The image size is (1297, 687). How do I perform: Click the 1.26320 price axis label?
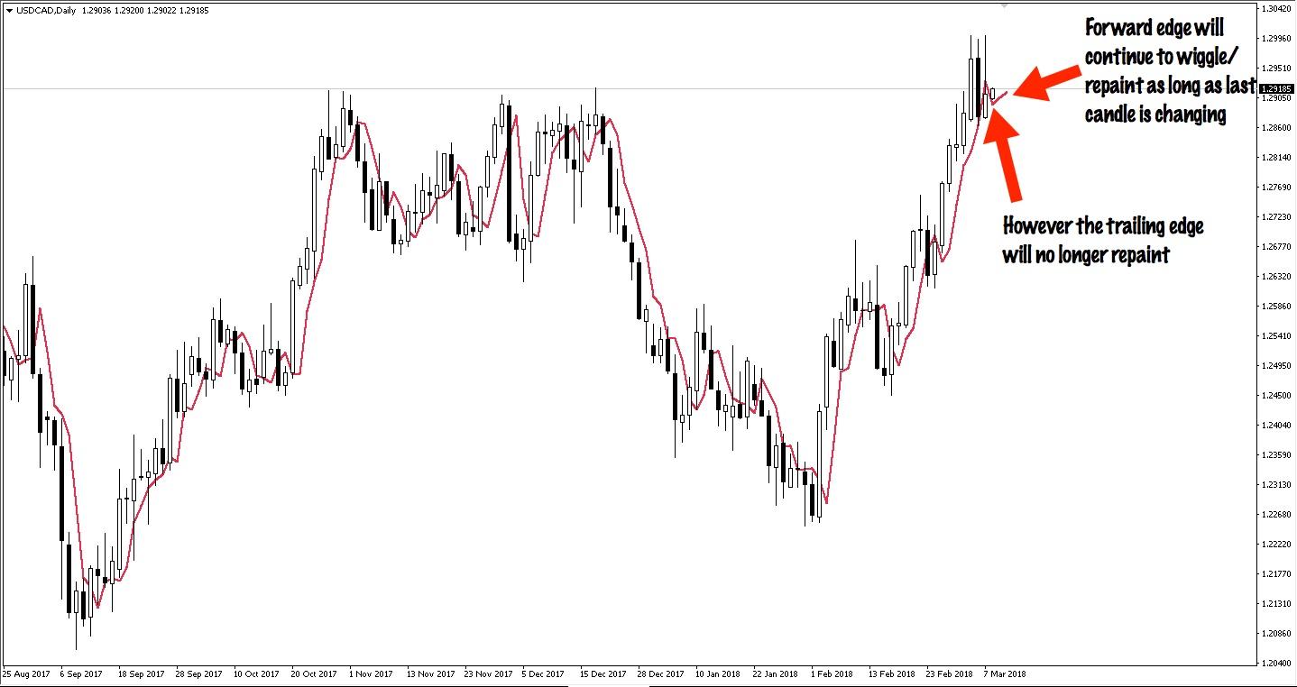point(1278,276)
